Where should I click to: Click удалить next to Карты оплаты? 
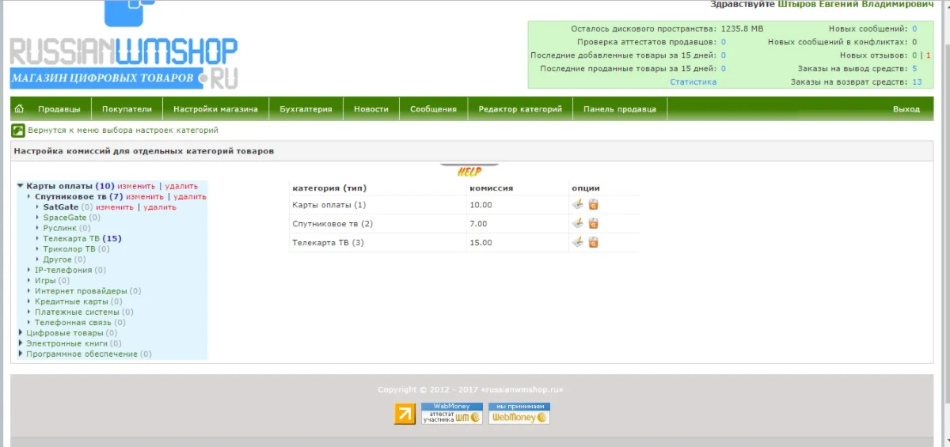(181, 186)
